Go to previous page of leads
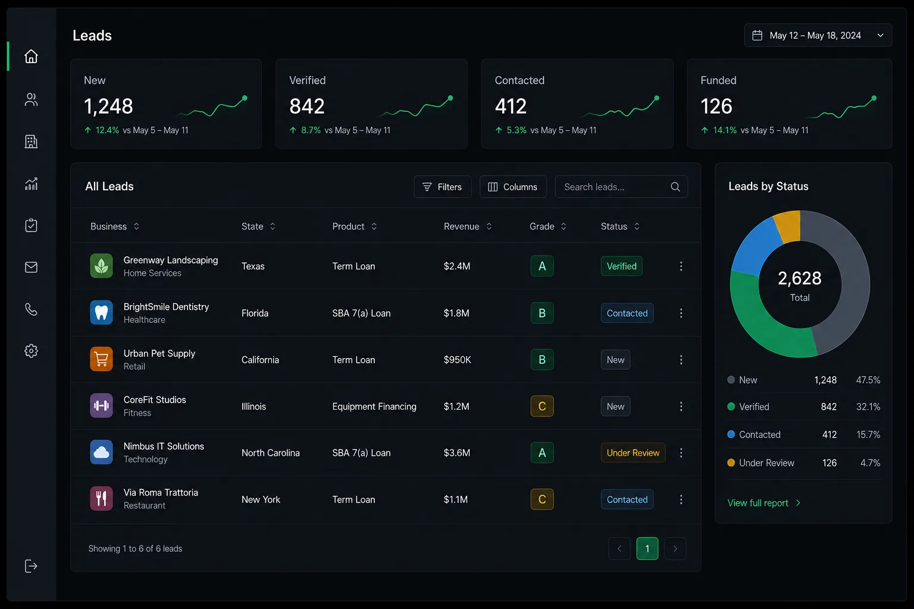Viewport: 914px width, 609px height. tap(619, 548)
